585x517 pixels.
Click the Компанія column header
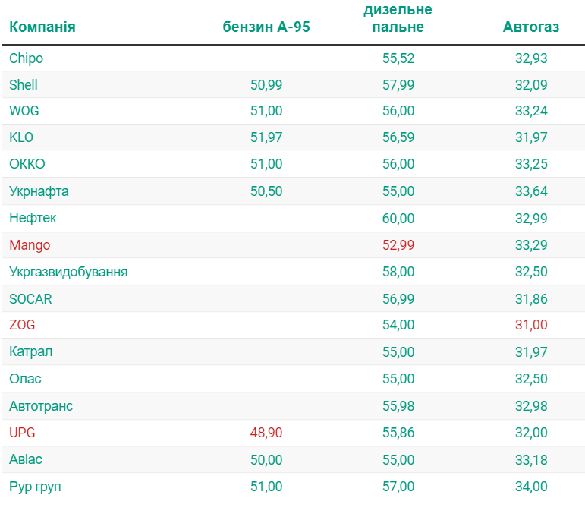(x=42, y=27)
